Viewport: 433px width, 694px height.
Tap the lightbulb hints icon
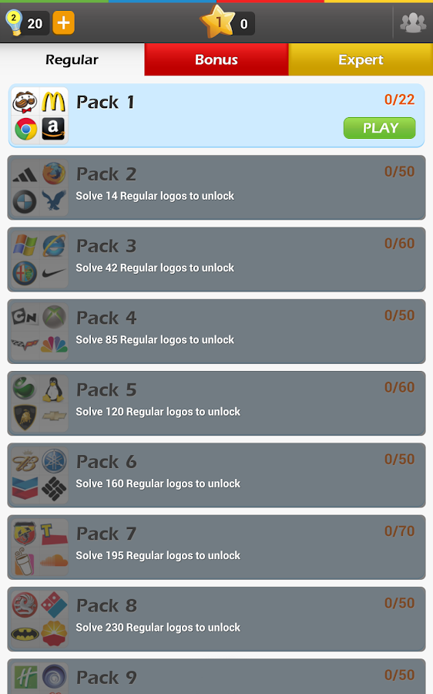coord(14,23)
